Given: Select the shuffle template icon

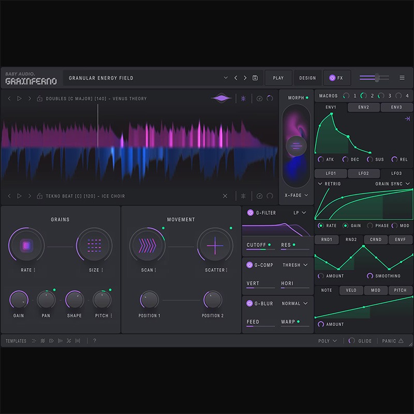Looking at the screenshot, I should click(x=69, y=341).
